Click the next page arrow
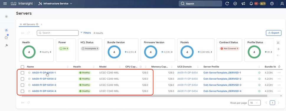The width and height of the screenshot is (286, 111). pyautogui.click(x=279, y=103)
